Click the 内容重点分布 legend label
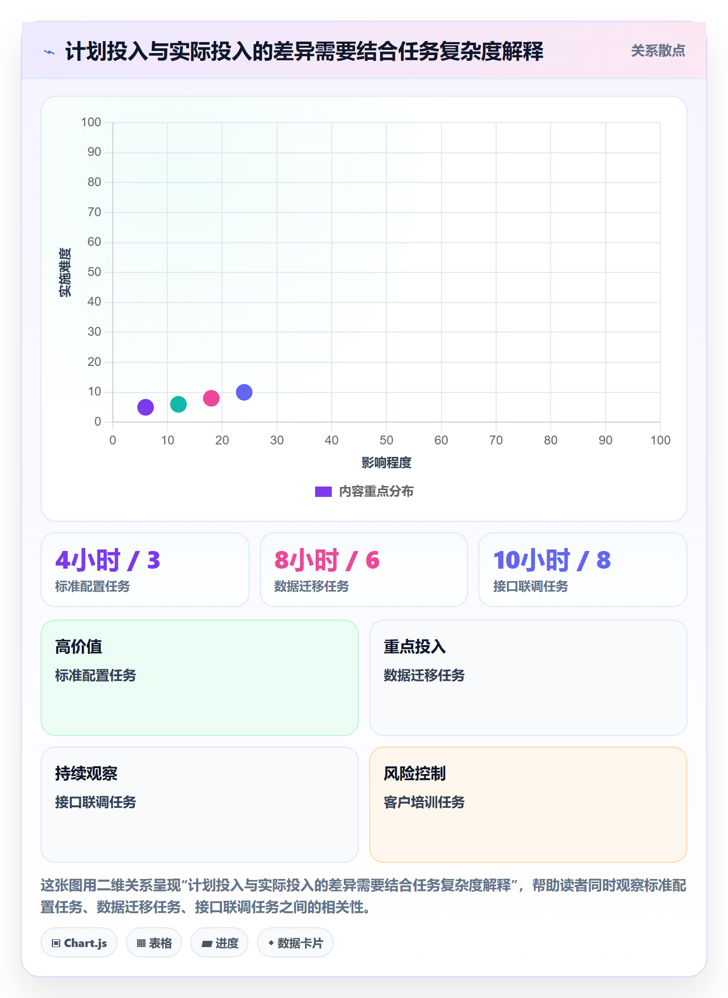This screenshot has width=728, height=998. point(376,492)
